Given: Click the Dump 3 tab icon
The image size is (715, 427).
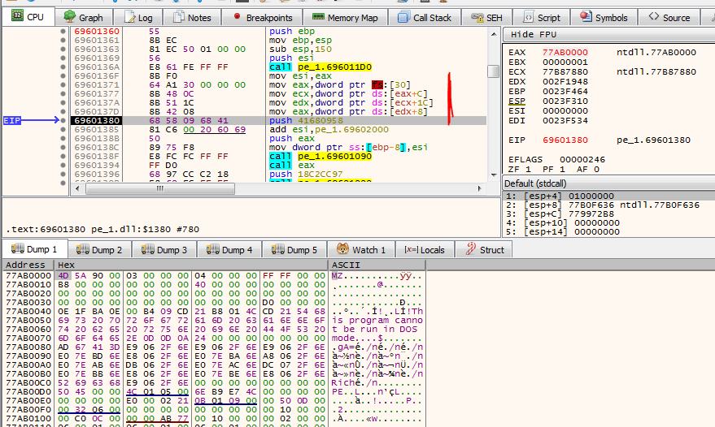Looking at the screenshot, I should tap(148, 249).
